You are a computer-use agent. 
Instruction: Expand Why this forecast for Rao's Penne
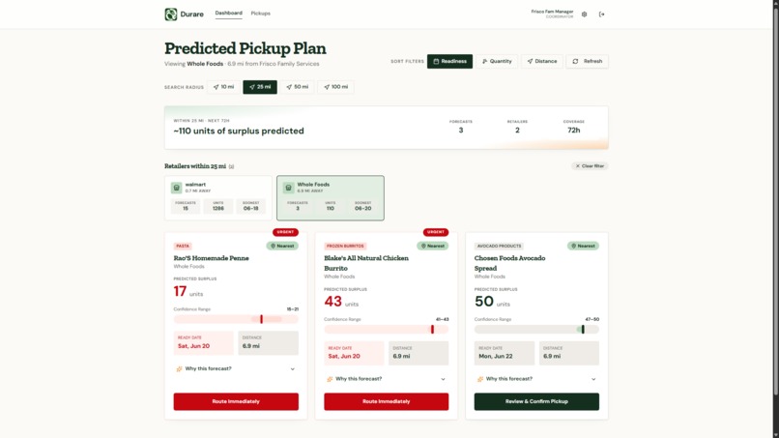point(236,369)
